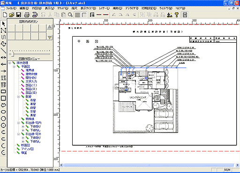The width and height of the screenshot is (240, 173).
Task: Select 文字入力 in the drawing tree
Action: coord(31,82)
